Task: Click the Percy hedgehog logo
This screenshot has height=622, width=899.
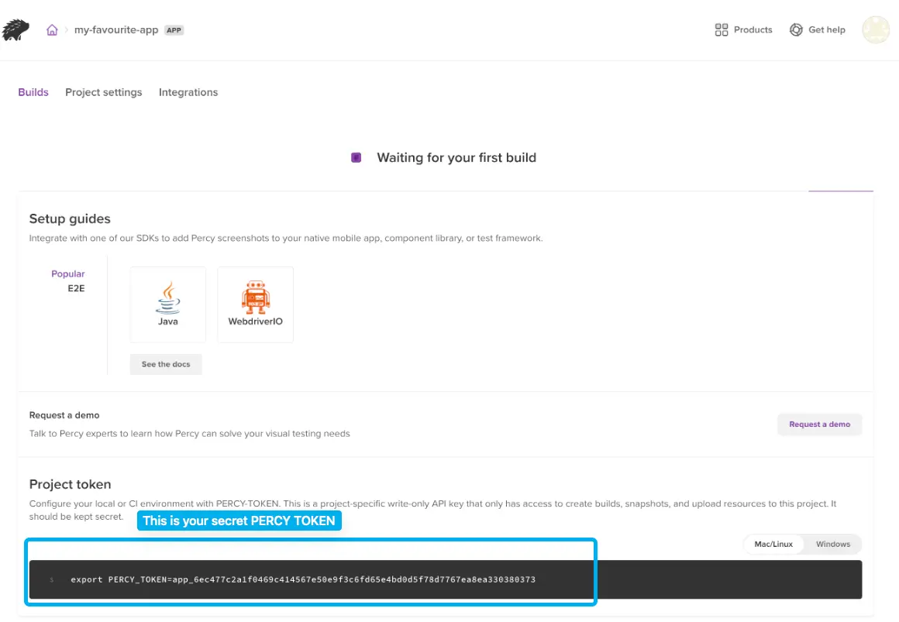Action: (x=15, y=30)
